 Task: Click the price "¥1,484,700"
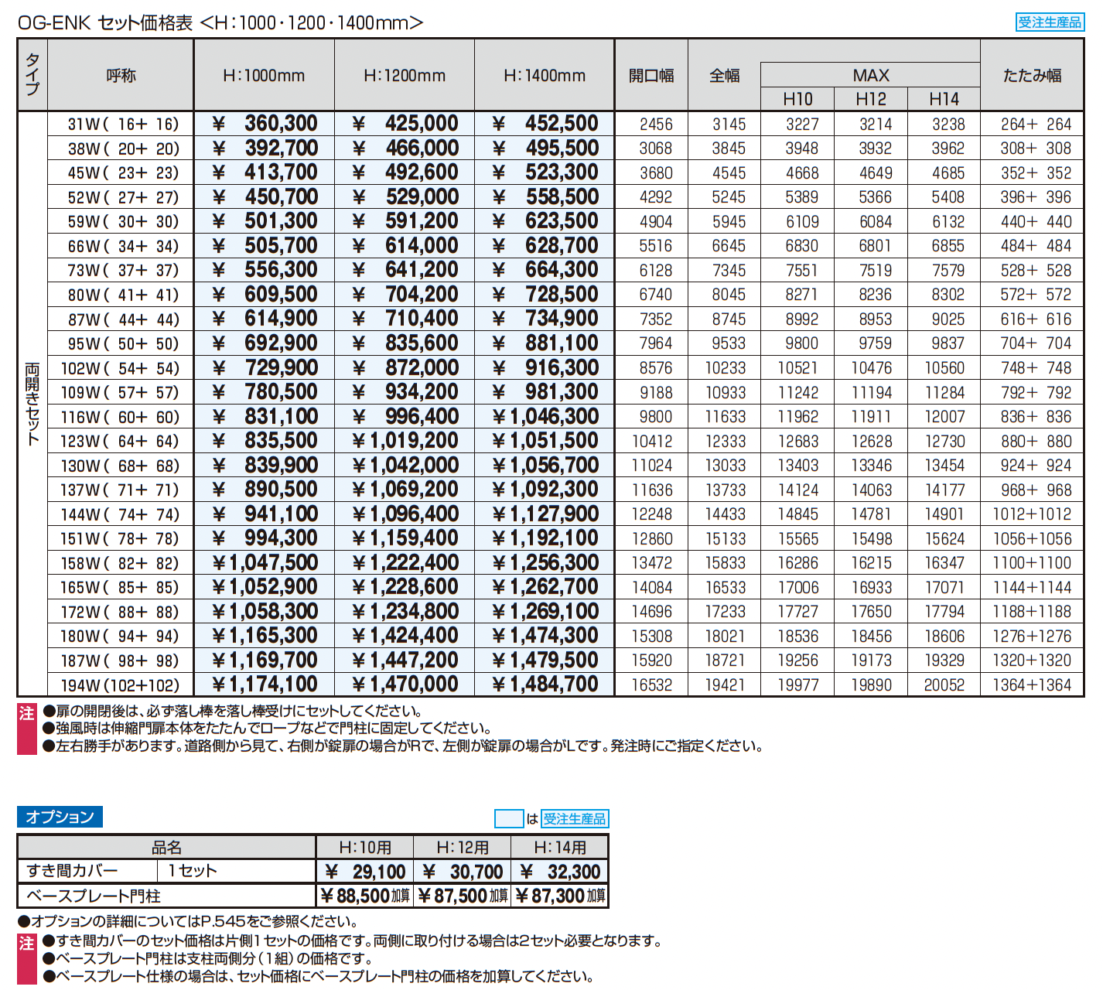pyautogui.click(x=545, y=684)
